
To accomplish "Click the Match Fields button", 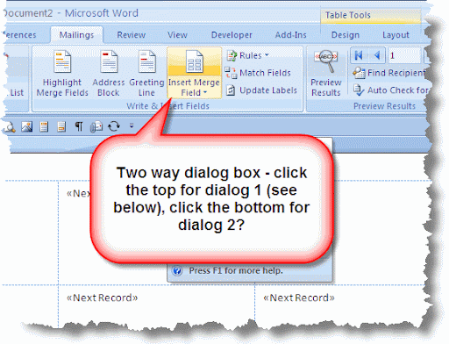I will point(258,73).
